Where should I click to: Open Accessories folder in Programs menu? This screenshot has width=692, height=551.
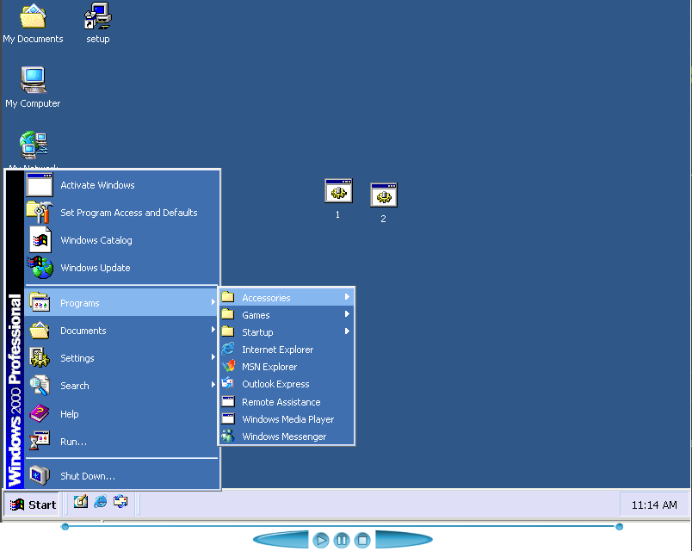(x=287, y=297)
